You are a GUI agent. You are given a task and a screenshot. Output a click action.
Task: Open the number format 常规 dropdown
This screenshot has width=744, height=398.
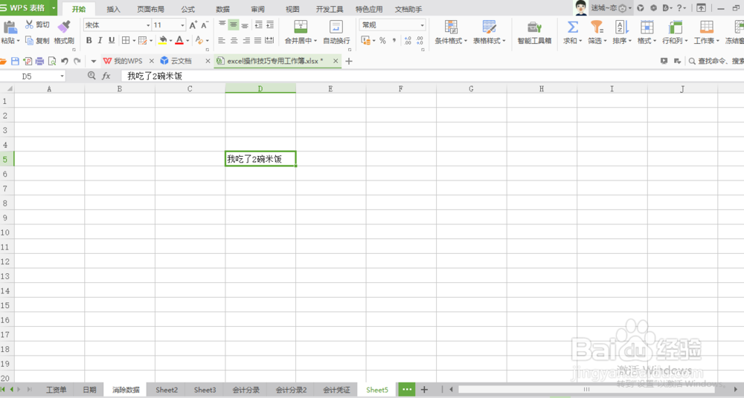422,25
